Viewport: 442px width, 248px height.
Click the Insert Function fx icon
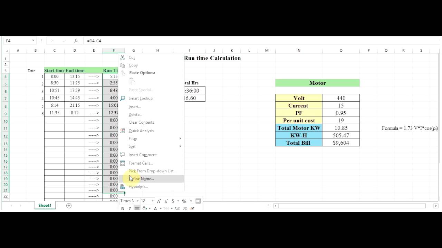(76, 41)
